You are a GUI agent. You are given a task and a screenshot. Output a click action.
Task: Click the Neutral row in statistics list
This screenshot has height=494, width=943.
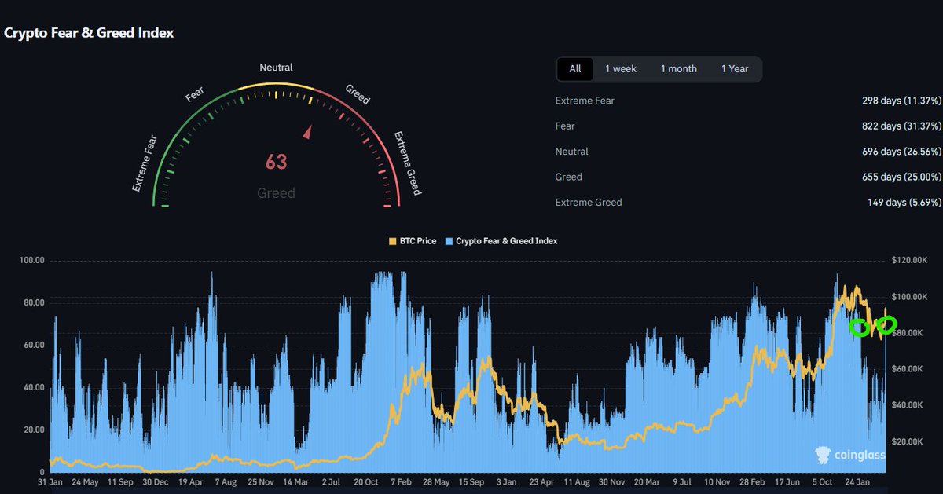[747, 151]
